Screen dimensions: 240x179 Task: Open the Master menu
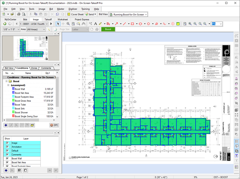61,9
